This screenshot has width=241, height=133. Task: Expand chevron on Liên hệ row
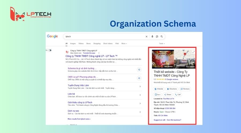pyautogui.click(x=140, y=95)
